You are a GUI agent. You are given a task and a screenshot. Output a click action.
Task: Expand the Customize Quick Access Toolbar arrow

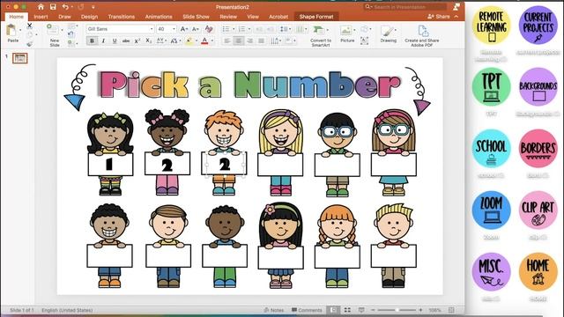point(93,7)
